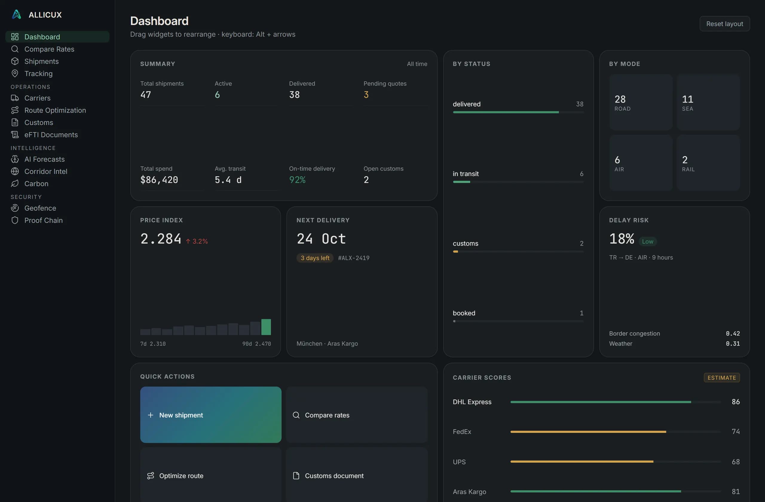Image resolution: width=765 pixels, height=502 pixels.
Task: Click the ROAD mode tile showing 28
Action: 641,102
